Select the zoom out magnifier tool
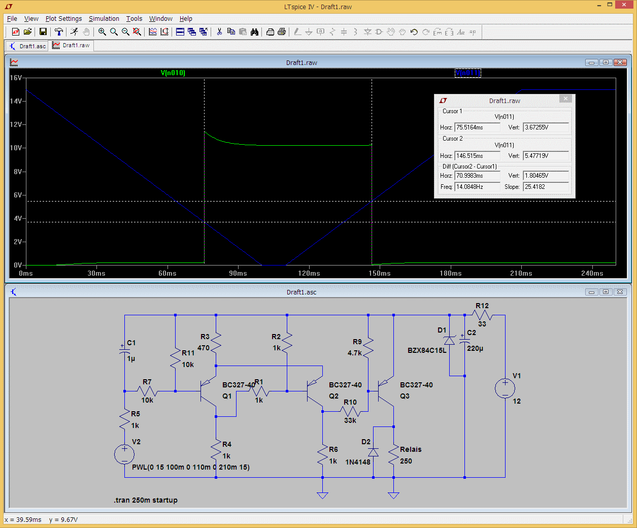Image resolution: width=637 pixels, height=528 pixels. [125, 31]
